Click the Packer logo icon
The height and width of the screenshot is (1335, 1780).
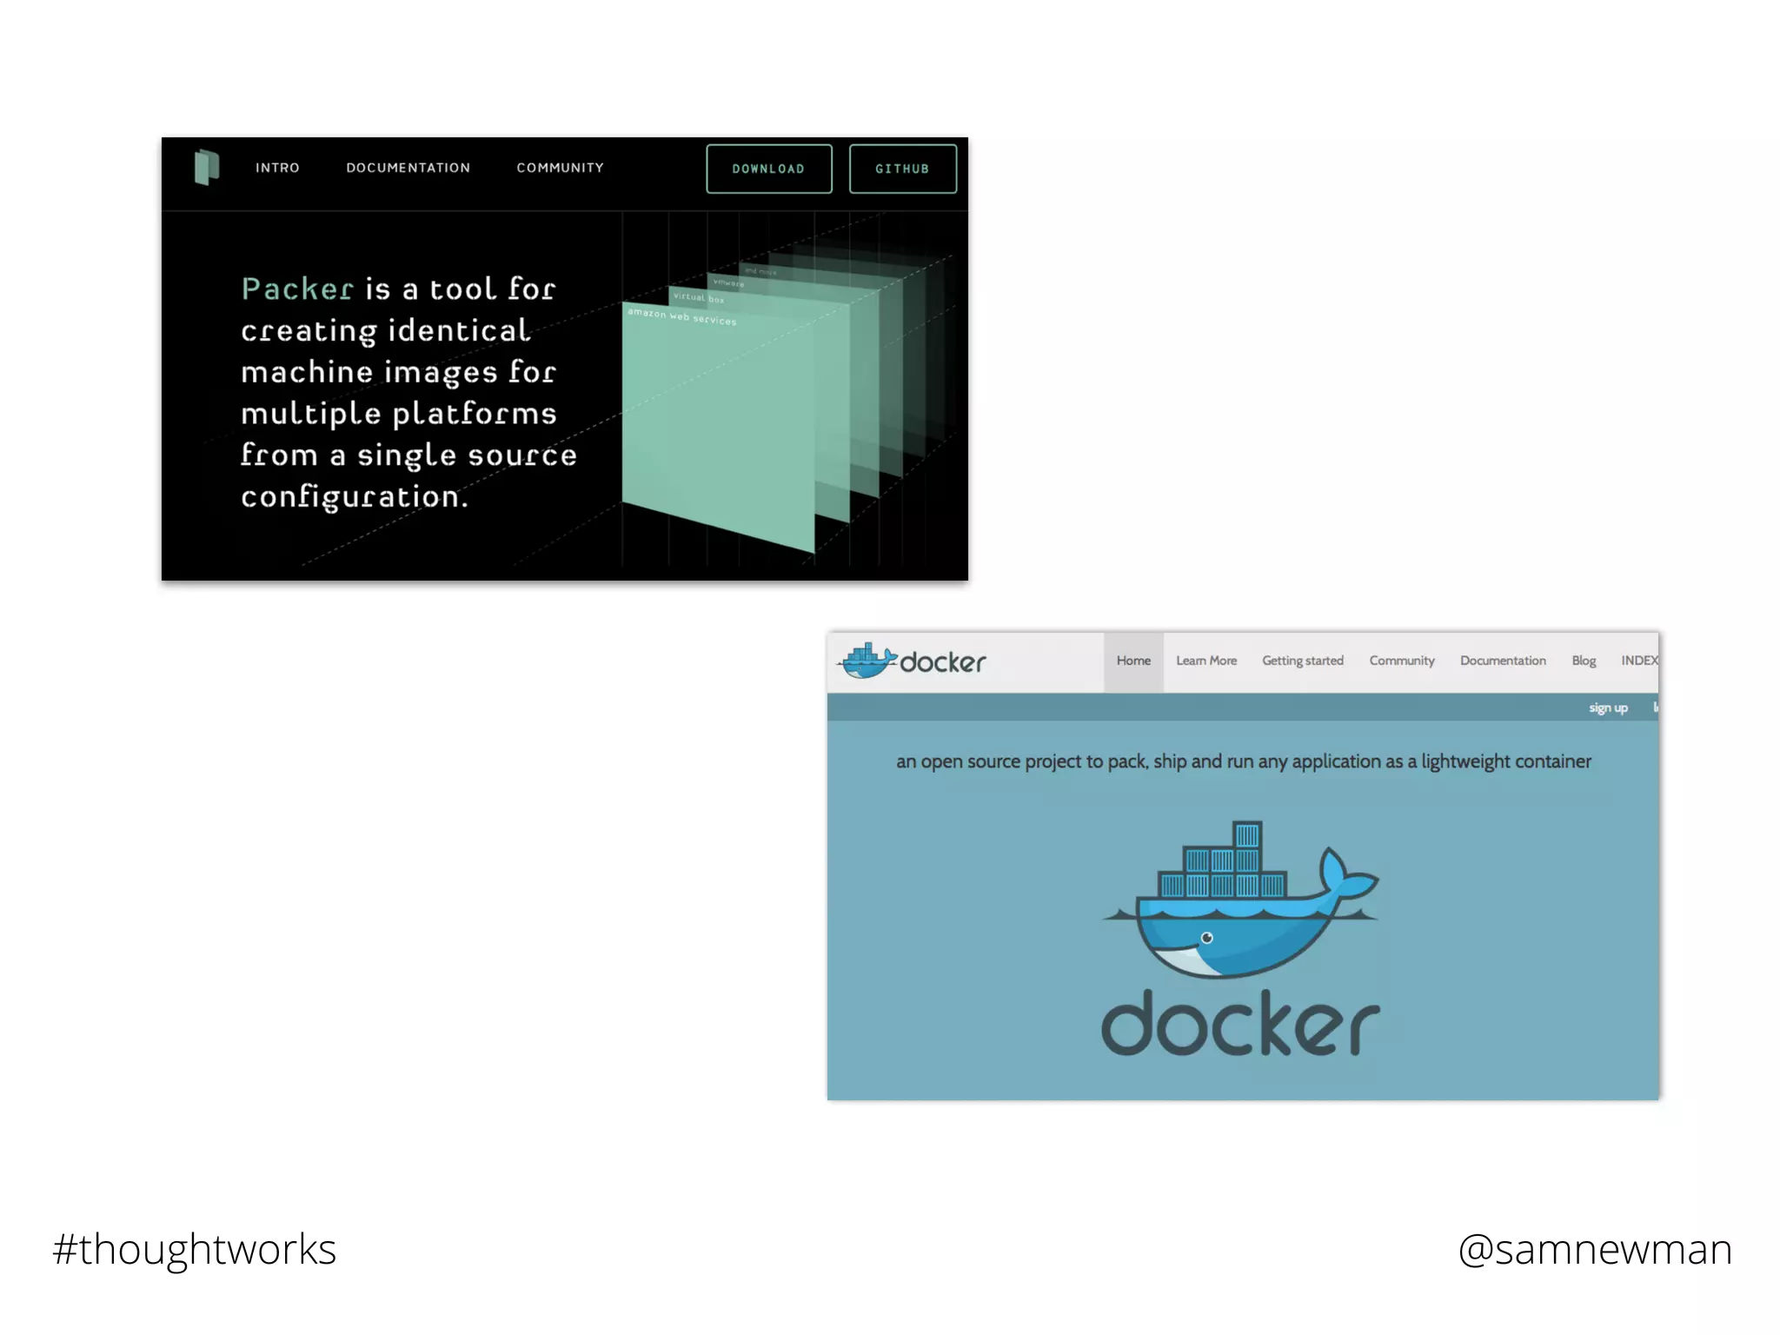click(x=207, y=167)
